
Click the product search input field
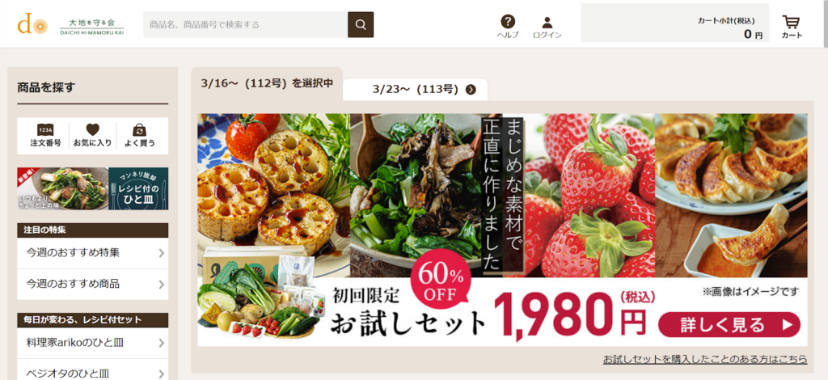(246, 25)
